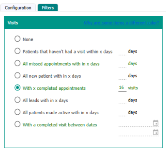Open the Filters tab
This screenshot has width=166, height=151.
tap(48, 8)
